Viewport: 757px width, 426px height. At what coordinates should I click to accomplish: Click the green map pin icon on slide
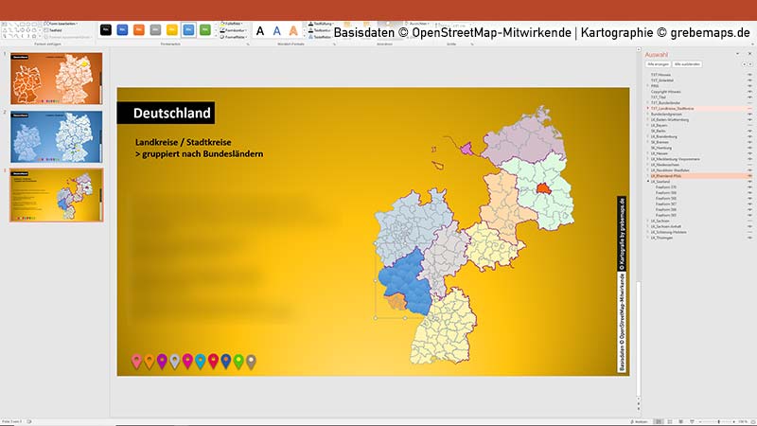pos(238,361)
